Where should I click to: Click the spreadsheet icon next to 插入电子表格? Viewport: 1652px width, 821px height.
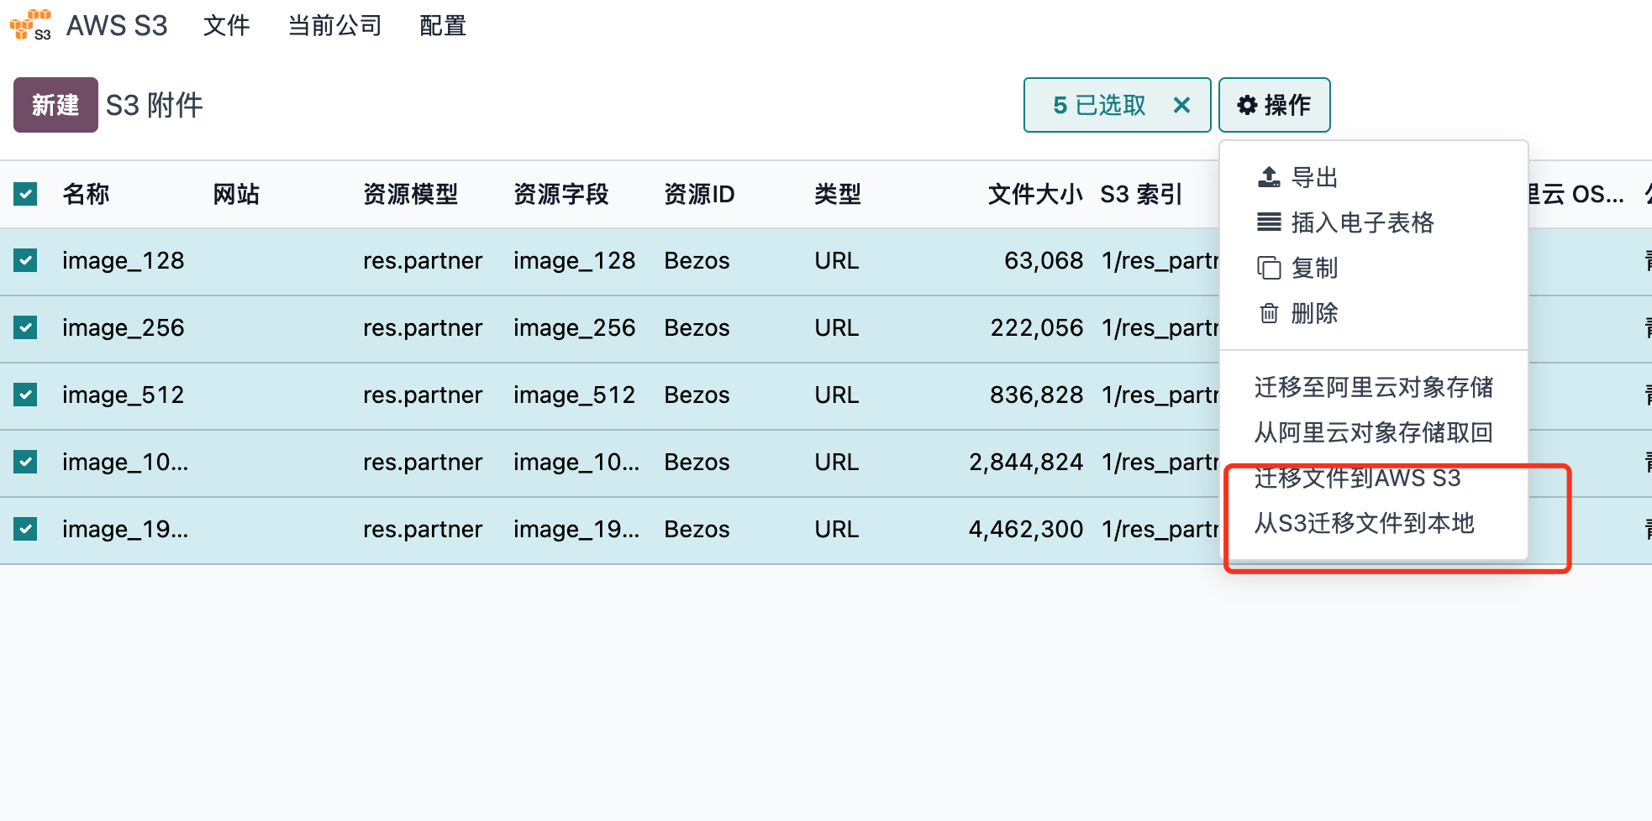click(1269, 222)
